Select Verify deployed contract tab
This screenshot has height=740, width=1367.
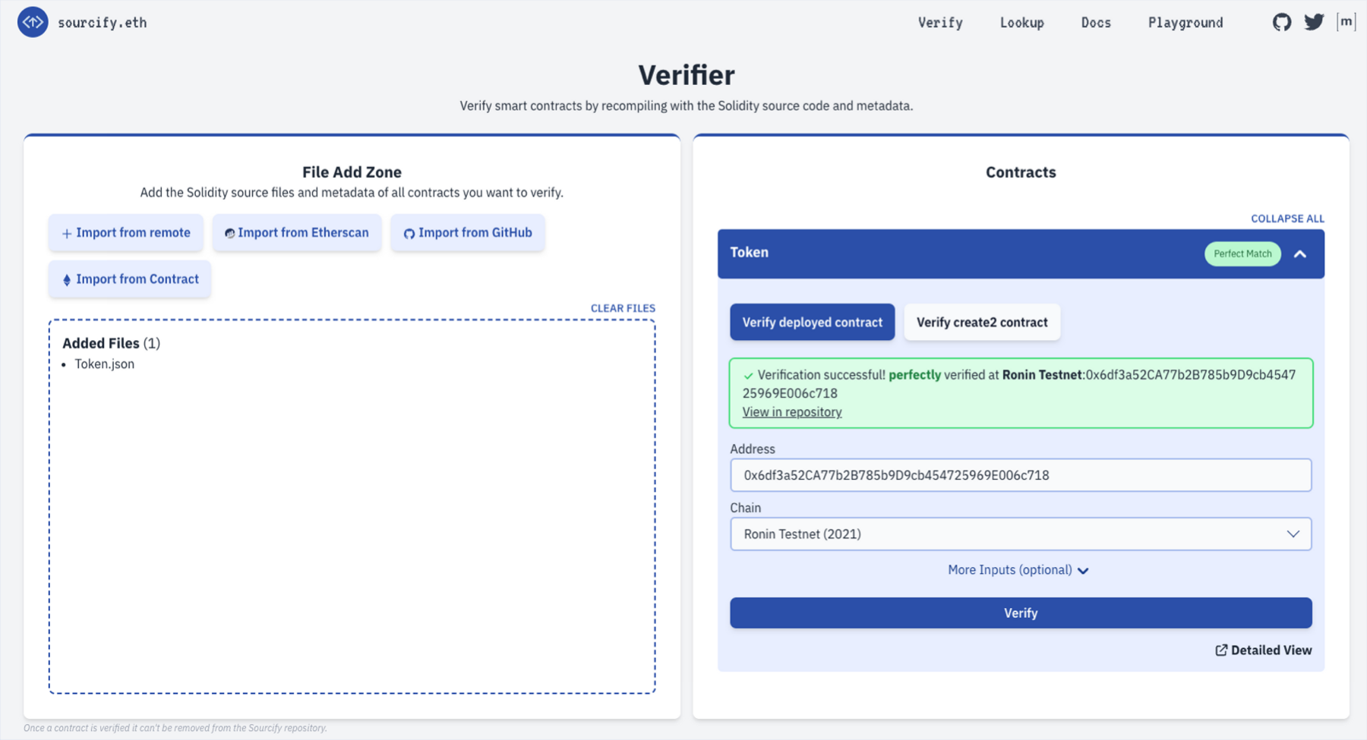[812, 323]
